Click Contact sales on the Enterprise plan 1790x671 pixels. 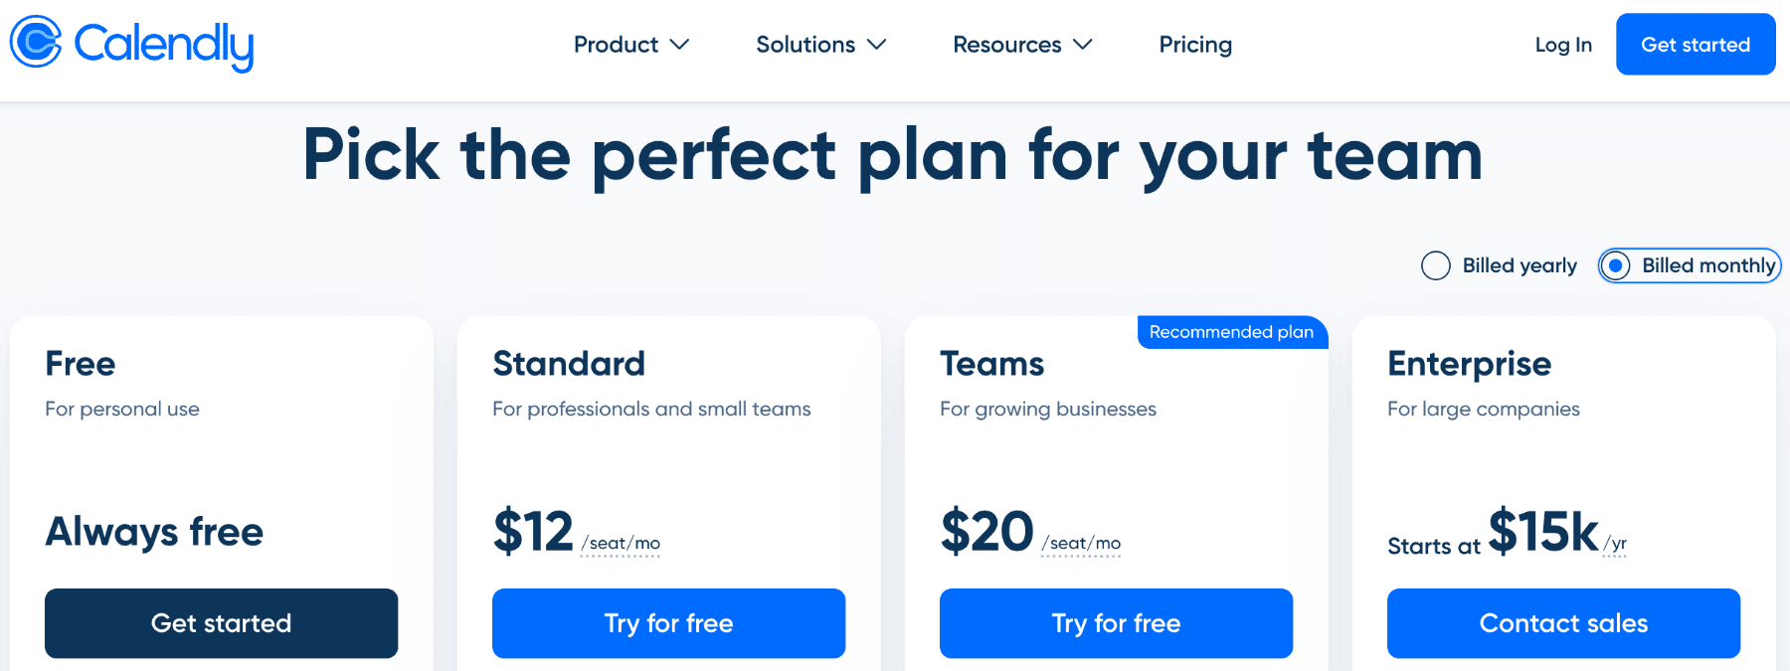point(1563,623)
